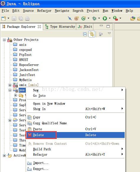Expand the ActiveM working set node
This screenshot has height=172, width=140.
pyautogui.click(x=4, y=155)
